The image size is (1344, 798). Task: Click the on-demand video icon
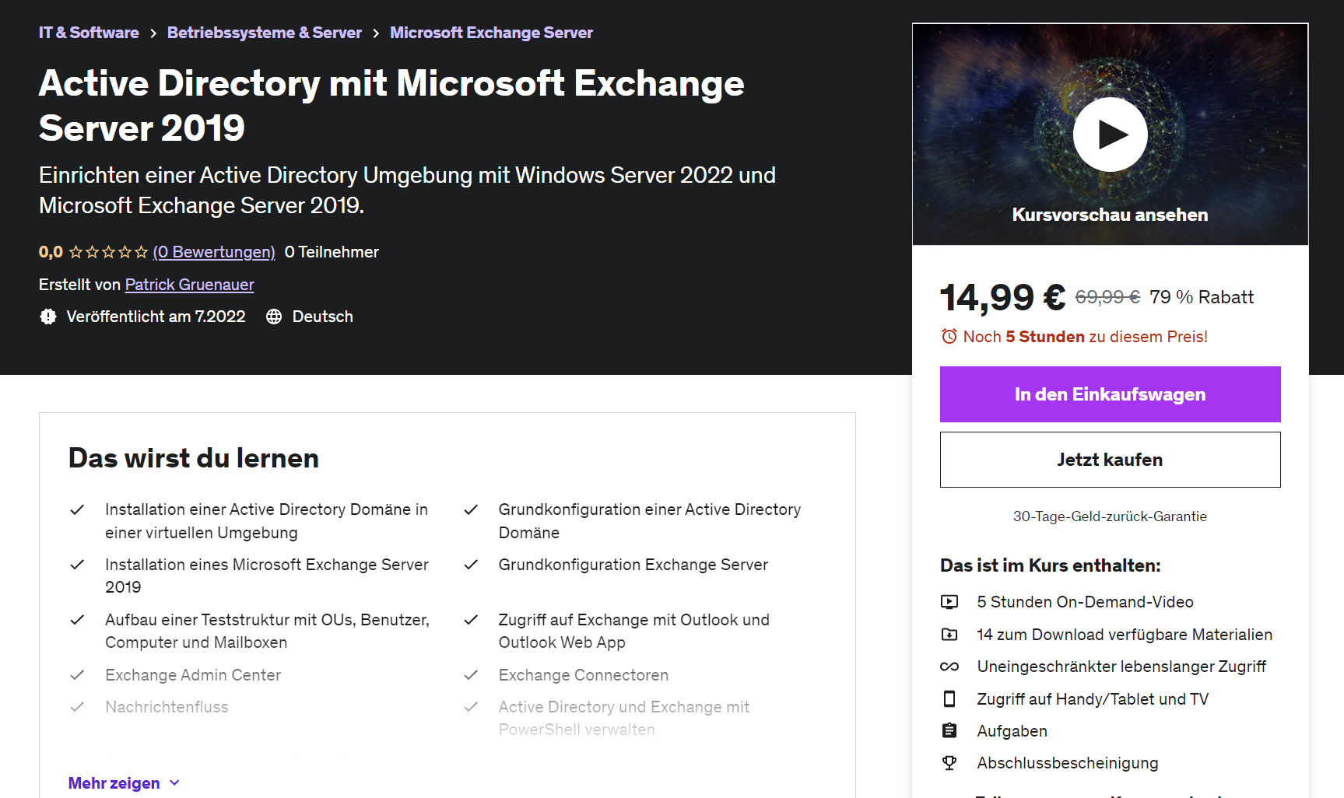[x=949, y=602]
